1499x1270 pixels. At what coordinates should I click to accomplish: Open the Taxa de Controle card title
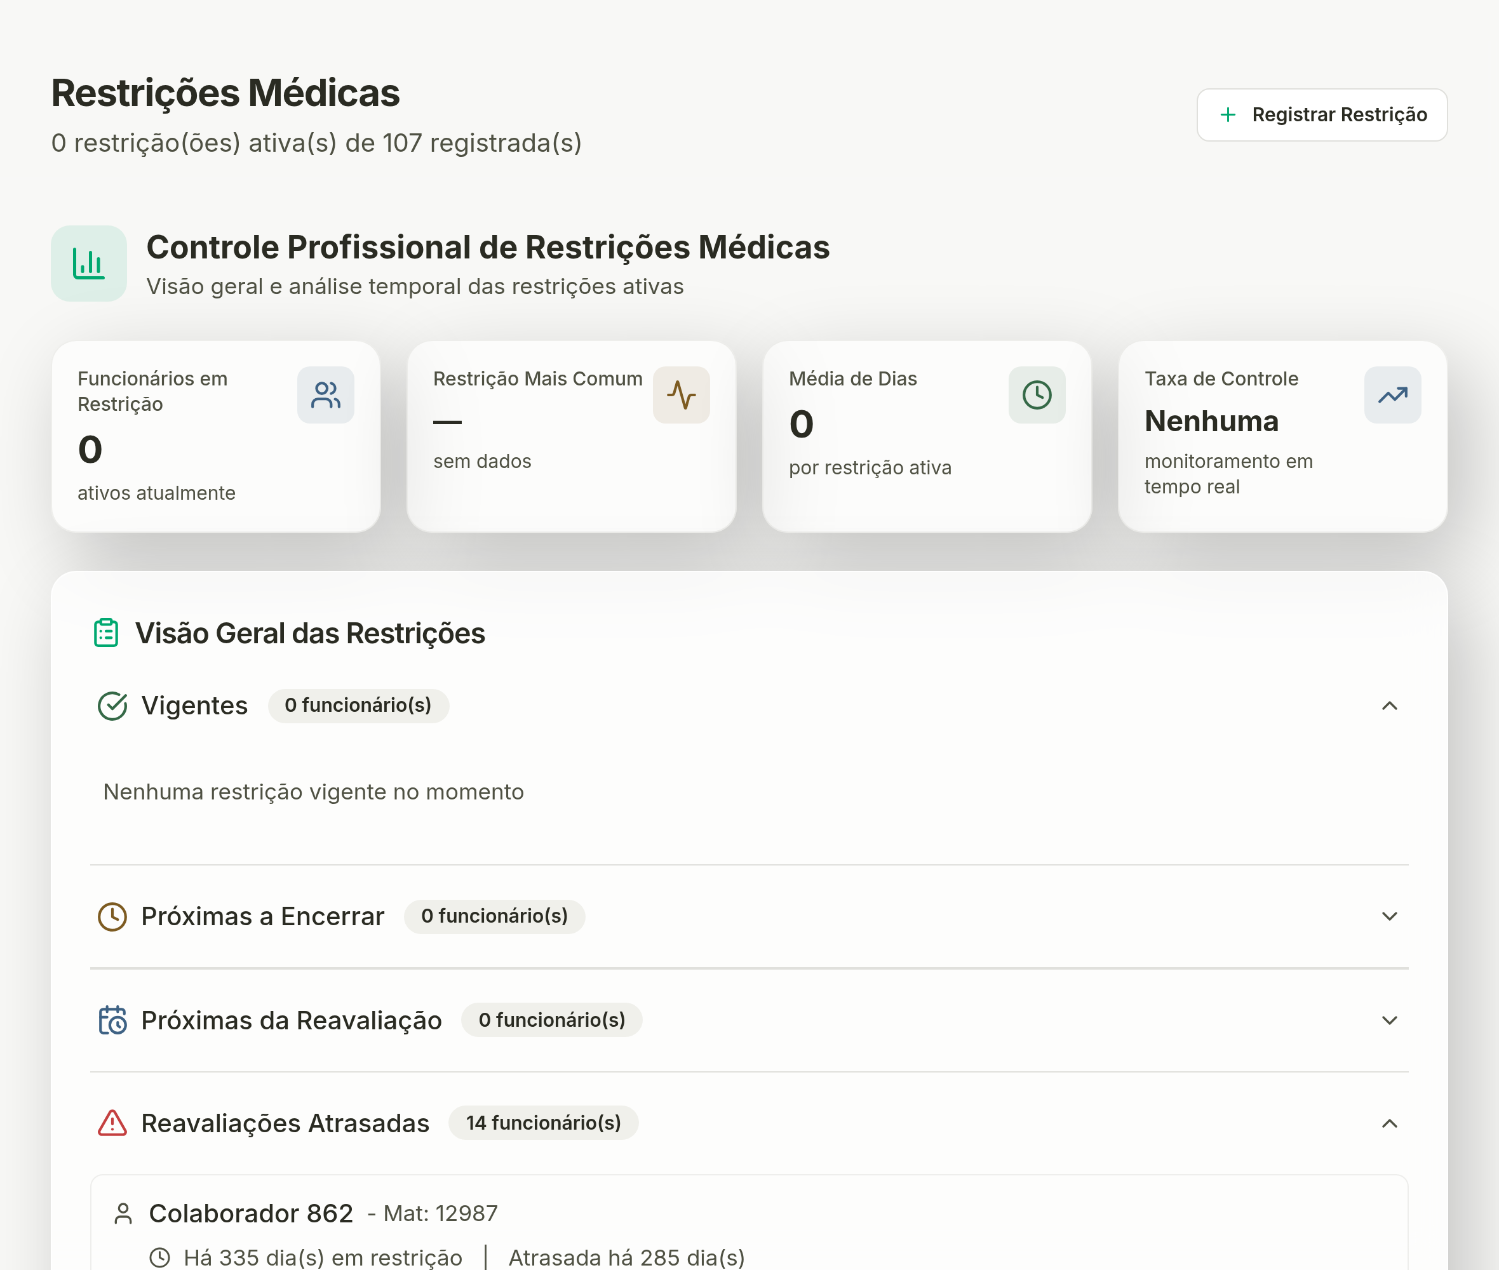coord(1222,378)
